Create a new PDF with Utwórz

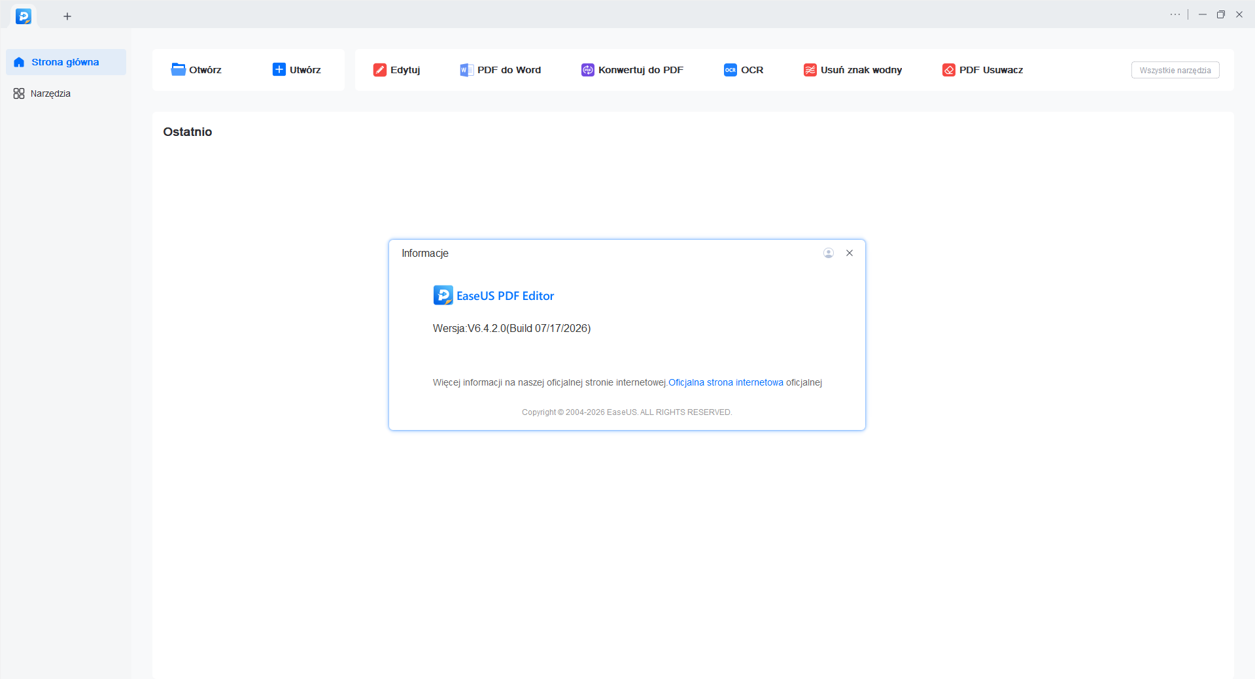297,70
